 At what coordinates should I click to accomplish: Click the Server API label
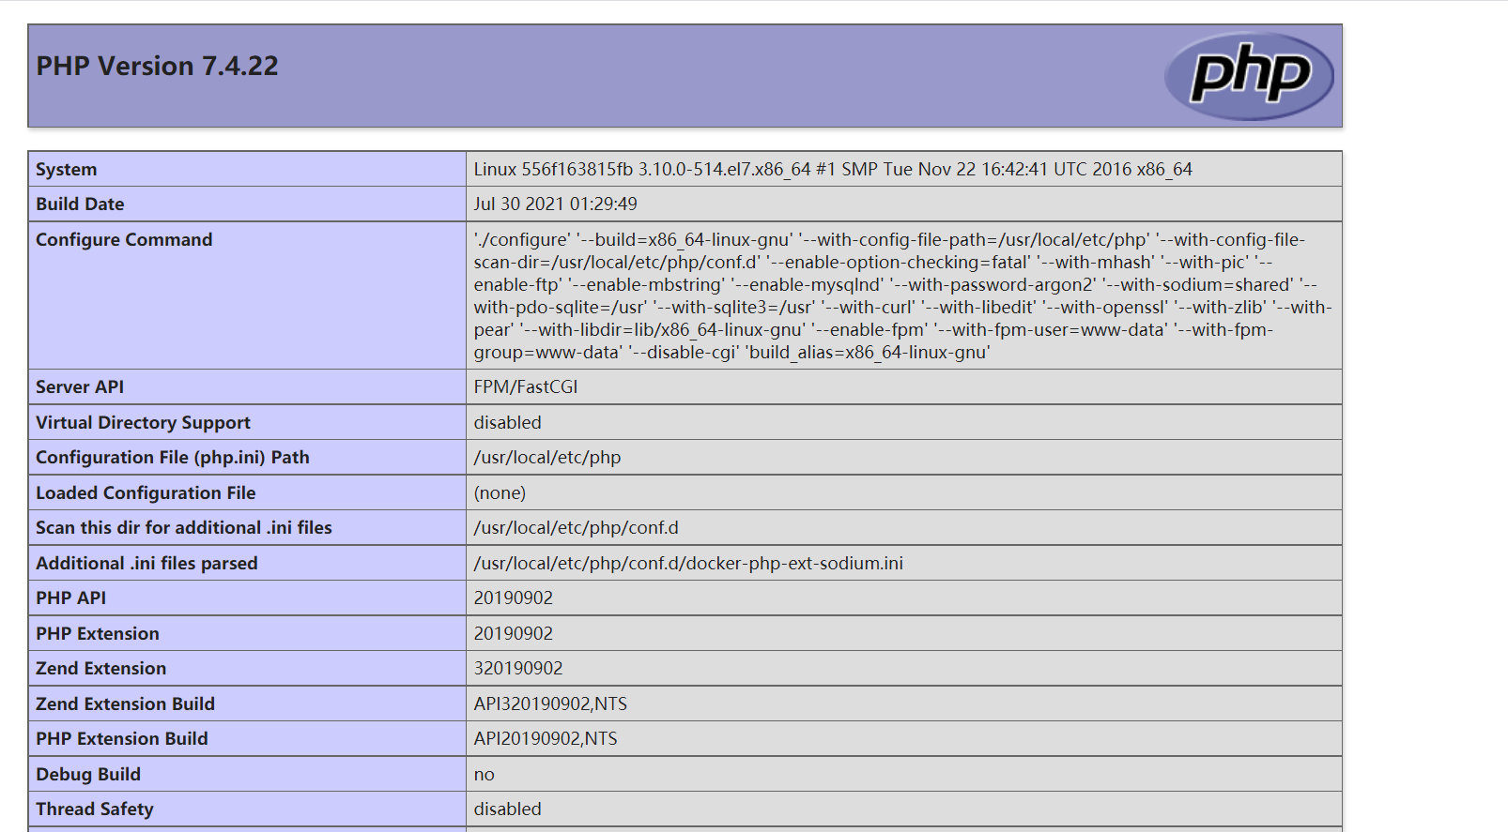tap(80, 386)
